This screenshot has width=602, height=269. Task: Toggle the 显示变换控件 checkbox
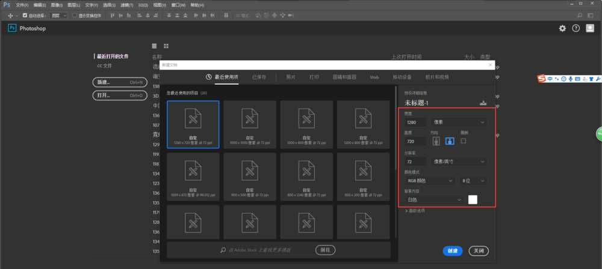75,15
